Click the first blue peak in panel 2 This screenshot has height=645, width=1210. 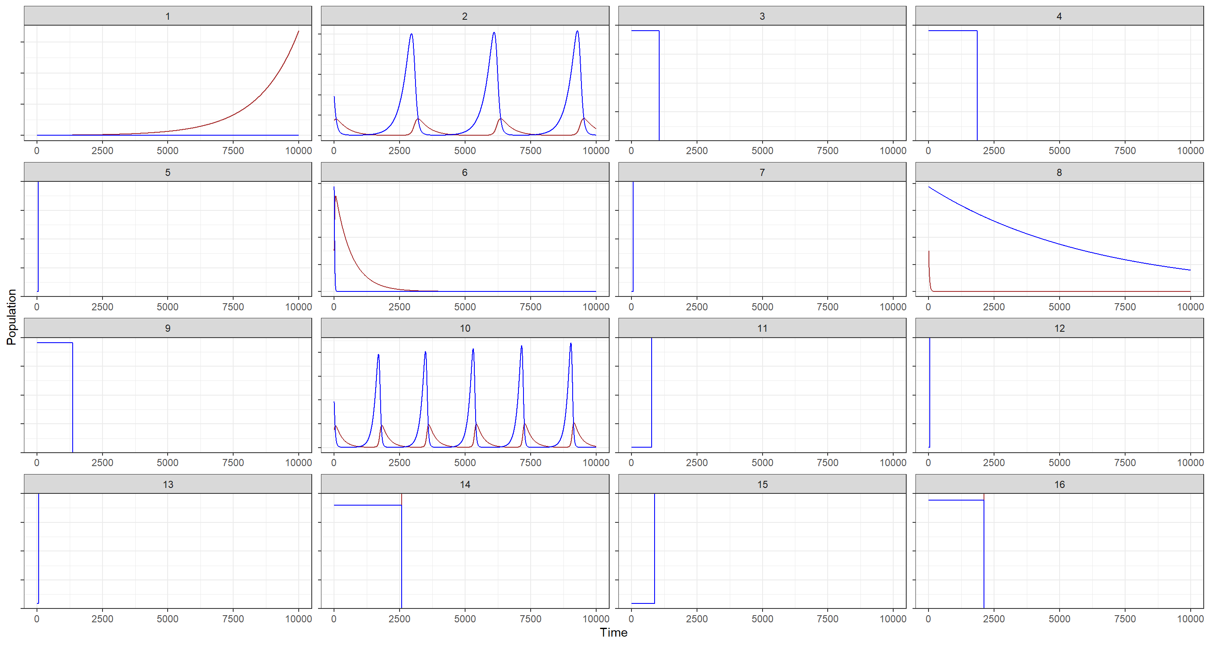(411, 34)
